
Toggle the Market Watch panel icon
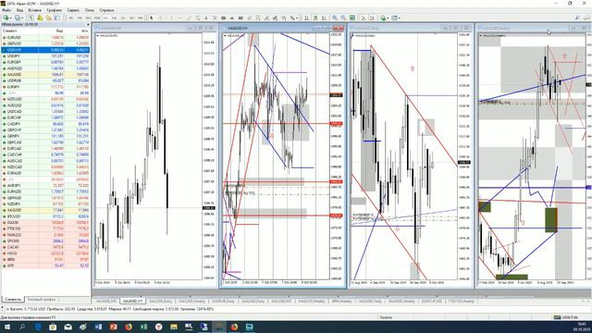tap(31, 18)
